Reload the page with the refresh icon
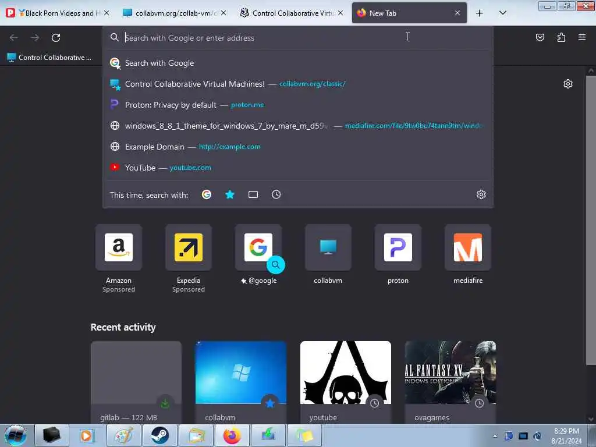 pyautogui.click(x=56, y=38)
